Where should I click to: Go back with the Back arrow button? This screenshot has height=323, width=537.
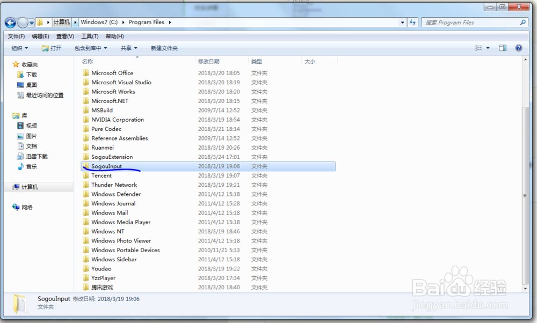coord(10,23)
